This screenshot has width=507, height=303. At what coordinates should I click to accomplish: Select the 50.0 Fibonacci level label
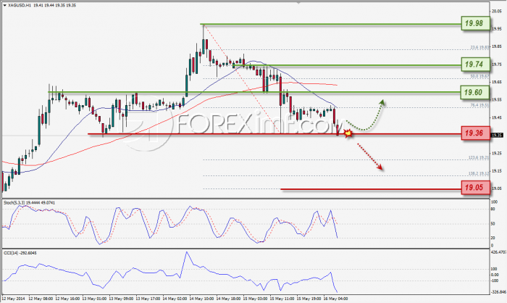[x=479, y=76]
